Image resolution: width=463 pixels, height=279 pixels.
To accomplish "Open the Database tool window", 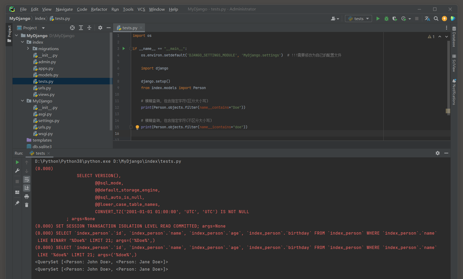I will pyautogui.click(x=454, y=37).
